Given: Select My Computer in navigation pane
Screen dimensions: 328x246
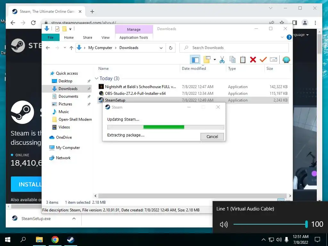Looking at the screenshot, I should (68, 147).
